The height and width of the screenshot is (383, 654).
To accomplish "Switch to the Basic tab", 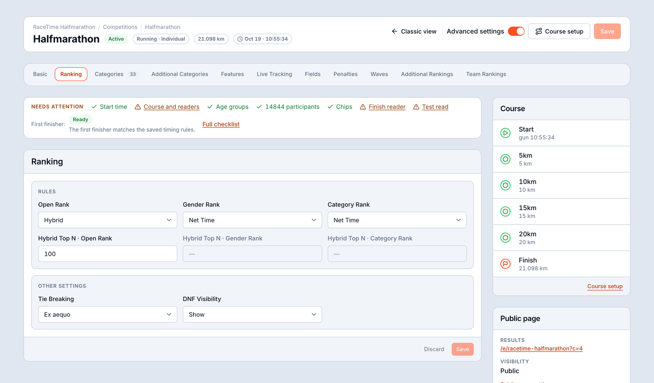I will 40,74.
